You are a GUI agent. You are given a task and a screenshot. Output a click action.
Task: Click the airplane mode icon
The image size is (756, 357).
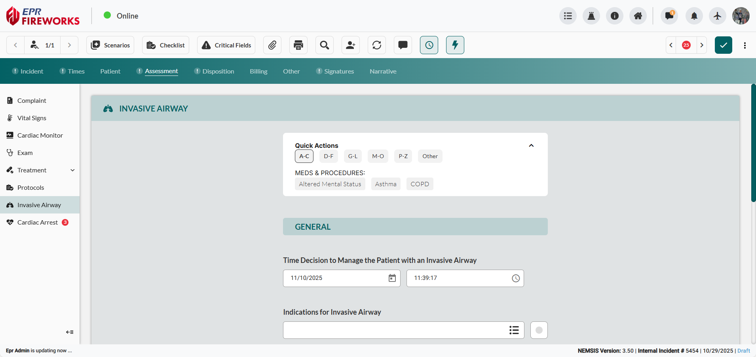coord(717,16)
